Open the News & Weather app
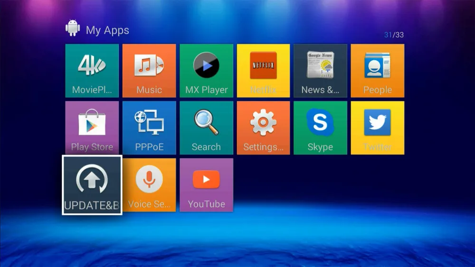 pyautogui.click(x=320, y=71)
